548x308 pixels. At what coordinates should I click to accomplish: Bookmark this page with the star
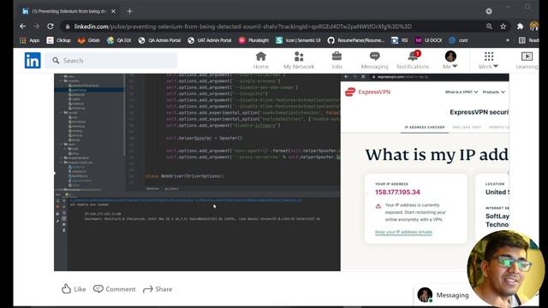click(x=503, y=27)
